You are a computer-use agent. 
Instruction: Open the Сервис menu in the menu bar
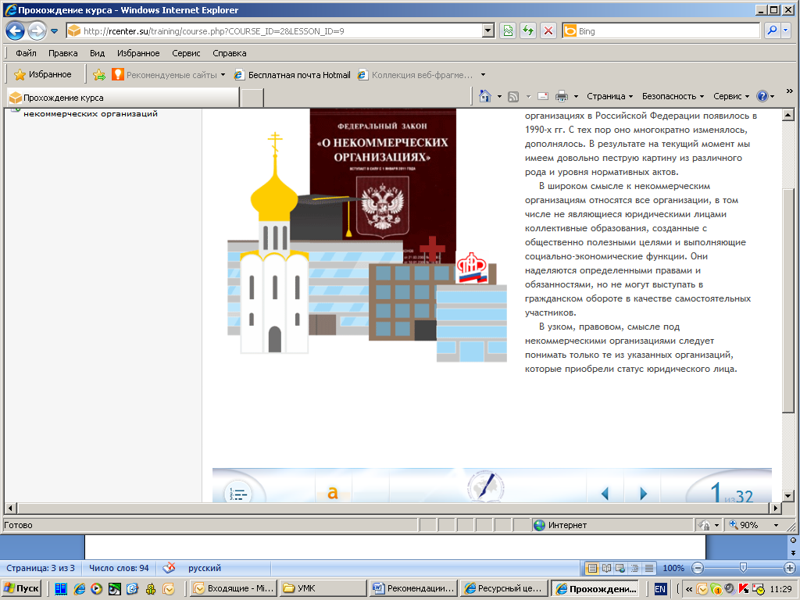click(x=186, y=53)
